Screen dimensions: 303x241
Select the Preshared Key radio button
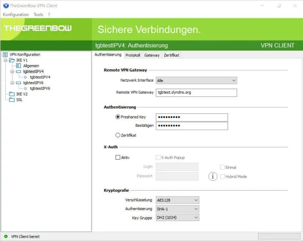pos(118,117)
